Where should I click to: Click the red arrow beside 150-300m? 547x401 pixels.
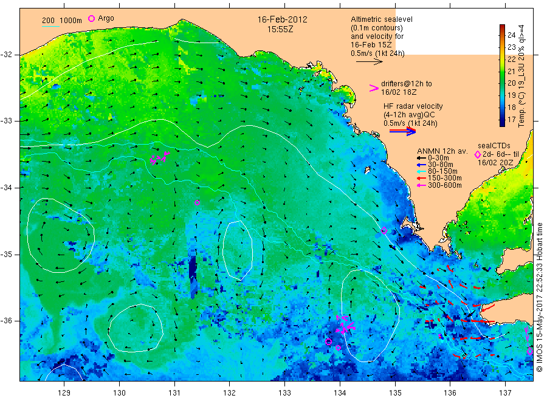click(421, 178)
